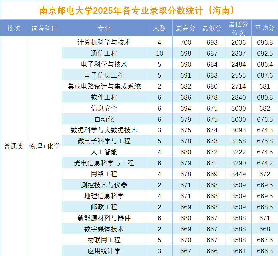Click highest score 700 for 计算机科学与技术
278x256 pixels.
186,42
